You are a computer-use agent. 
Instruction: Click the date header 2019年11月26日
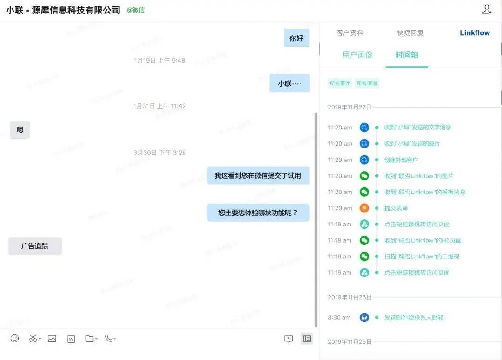tap(349, 297)
